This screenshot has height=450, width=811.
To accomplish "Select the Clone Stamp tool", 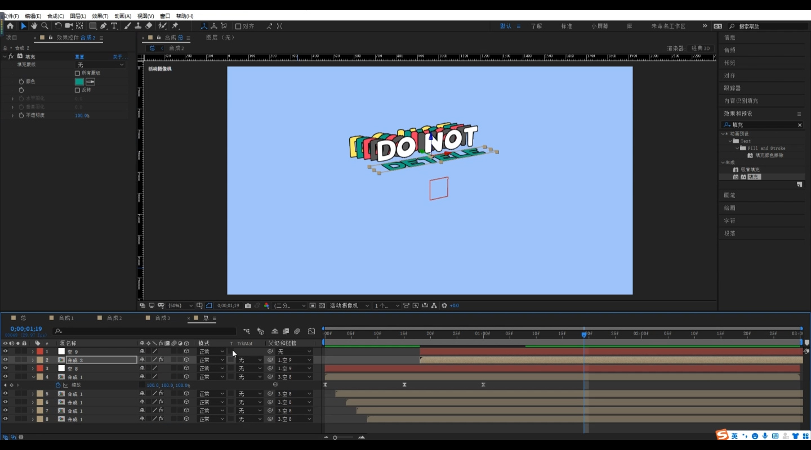I will 138,26.
